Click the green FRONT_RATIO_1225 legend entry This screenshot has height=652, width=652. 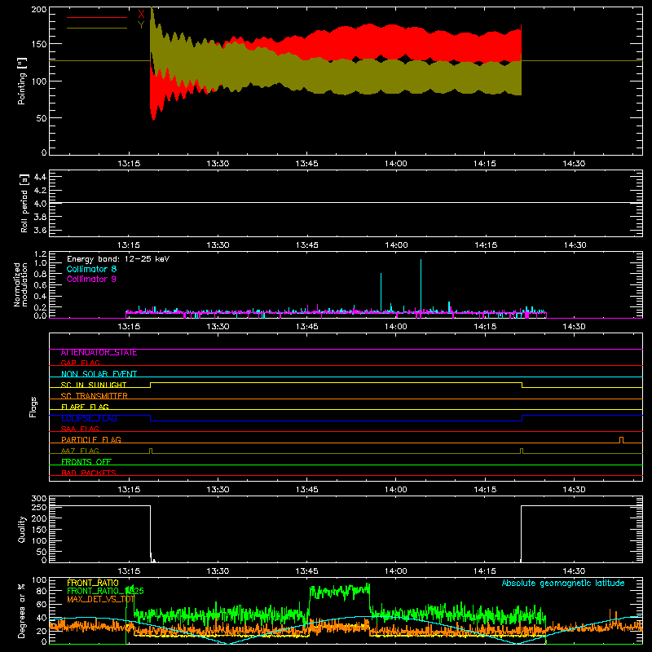(105, 591)
